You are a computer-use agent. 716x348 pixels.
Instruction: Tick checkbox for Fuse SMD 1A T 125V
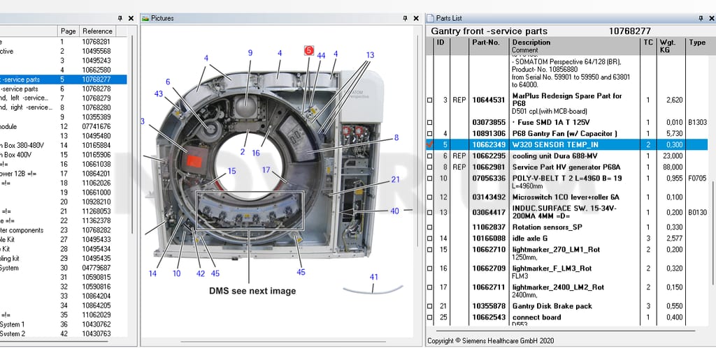(429, 123)
